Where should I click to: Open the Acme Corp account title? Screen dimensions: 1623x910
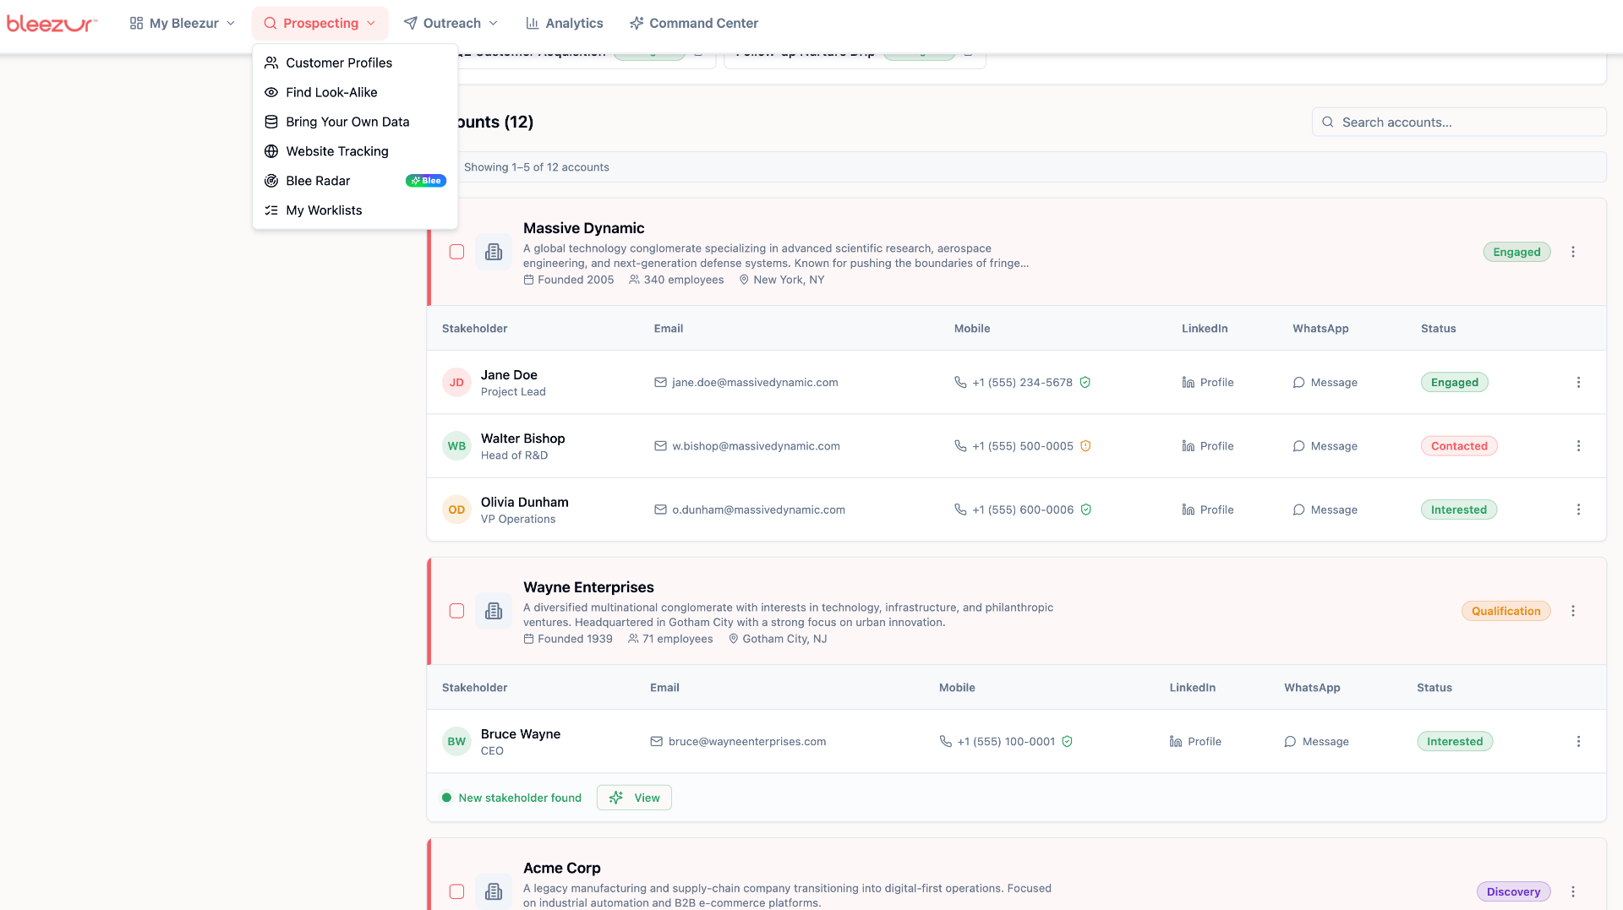click(x=561, y=868)
